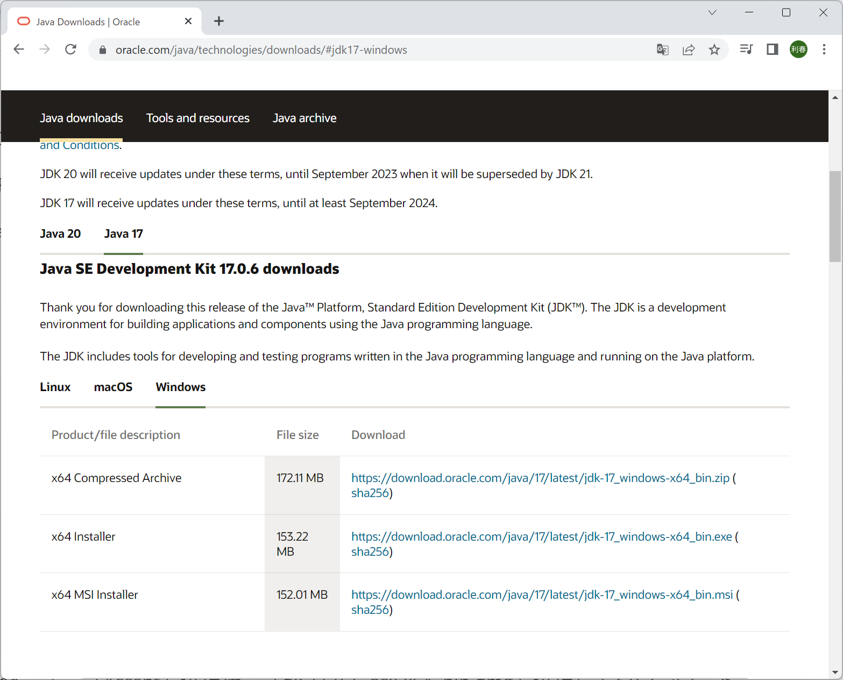Viewport: 843px width, 680px height.
Task: Open Chrome three-dot menu
Action: [824, 49]
